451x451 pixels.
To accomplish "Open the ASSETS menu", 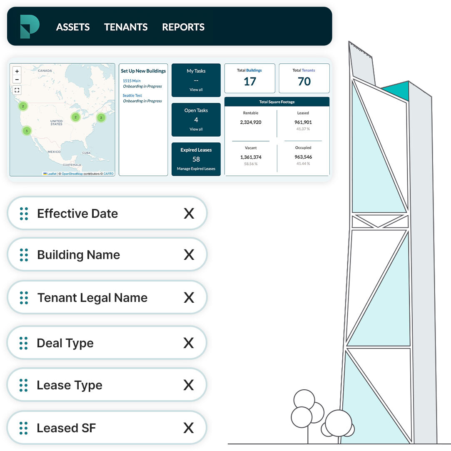I will (73, 27).
